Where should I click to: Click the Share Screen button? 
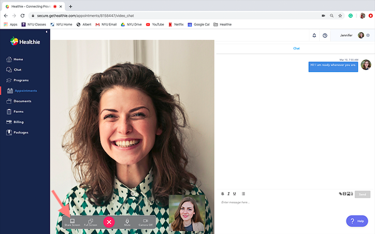[x=72, y=222]
